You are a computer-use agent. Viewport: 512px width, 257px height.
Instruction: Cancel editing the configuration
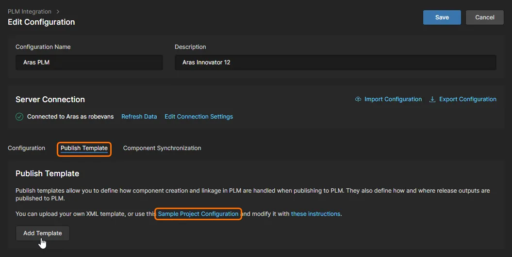484,17
